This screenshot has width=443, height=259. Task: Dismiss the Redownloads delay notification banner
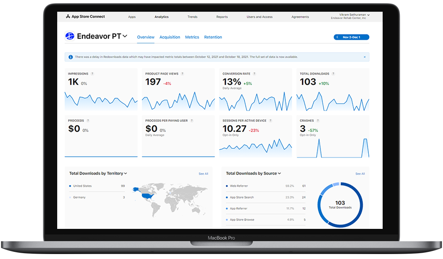point(365,57)
